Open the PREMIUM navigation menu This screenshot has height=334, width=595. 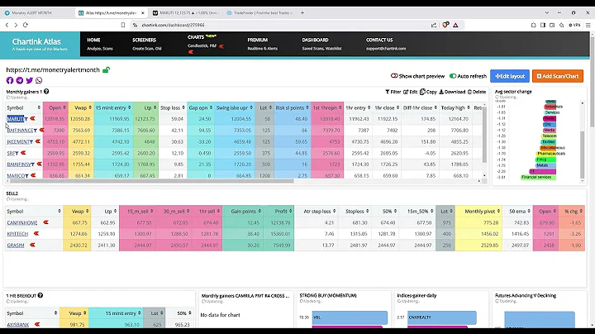tap(258, 40)
